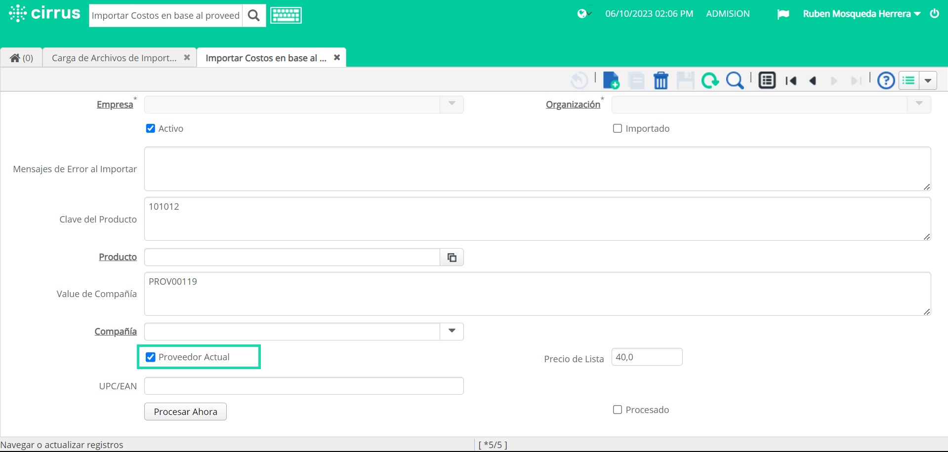Screen dimensions: 948x452
Task: Delete the current record
Action: tap(661, 80)
